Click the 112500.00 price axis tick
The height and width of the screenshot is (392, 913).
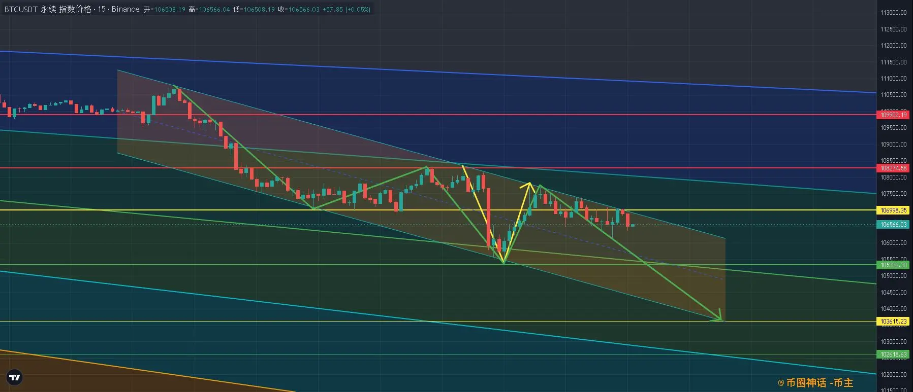(x=894, y=29)
